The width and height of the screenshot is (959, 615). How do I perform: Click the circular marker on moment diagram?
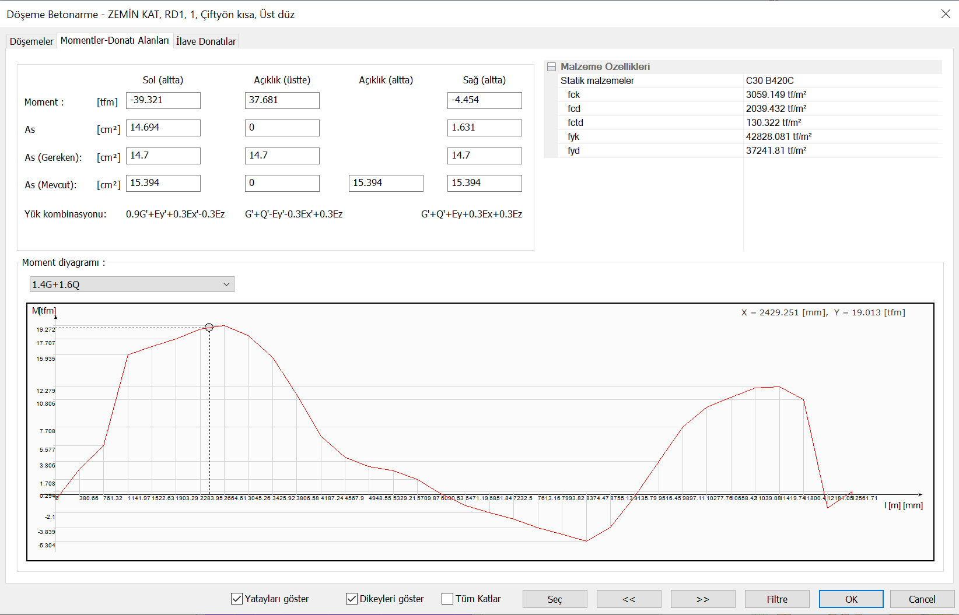pyautogui.click(x=209, y=328)
